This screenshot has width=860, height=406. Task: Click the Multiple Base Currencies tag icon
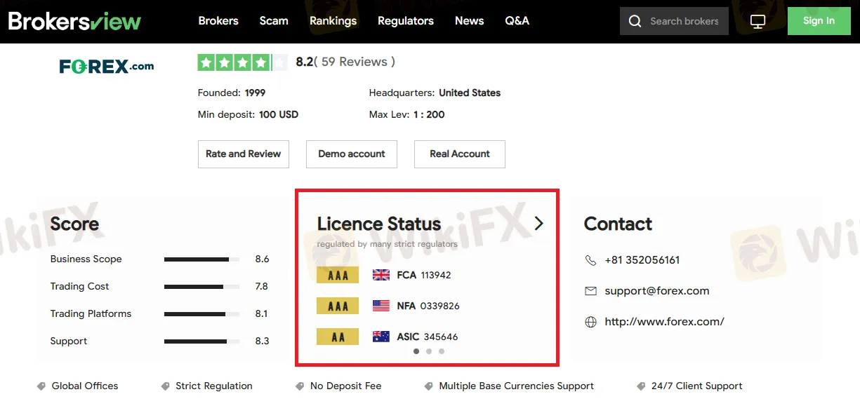point(429,386)
